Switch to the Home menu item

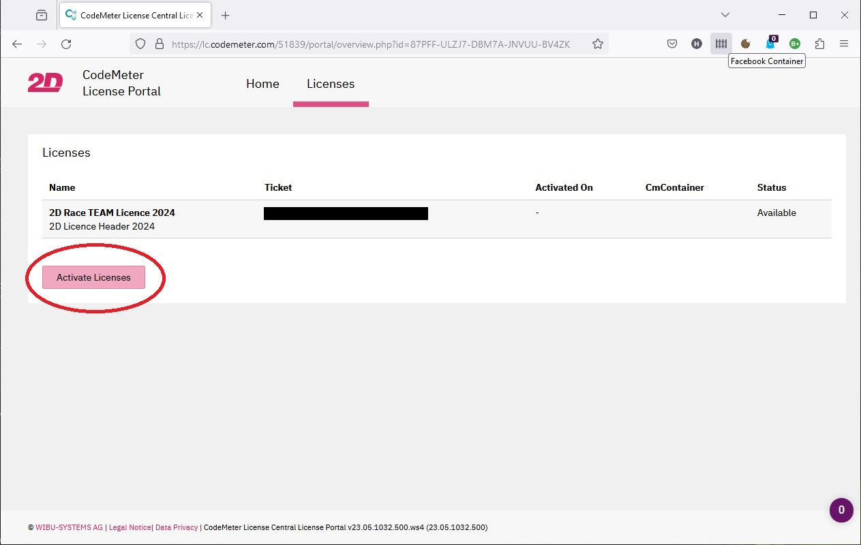pos(262,84)
